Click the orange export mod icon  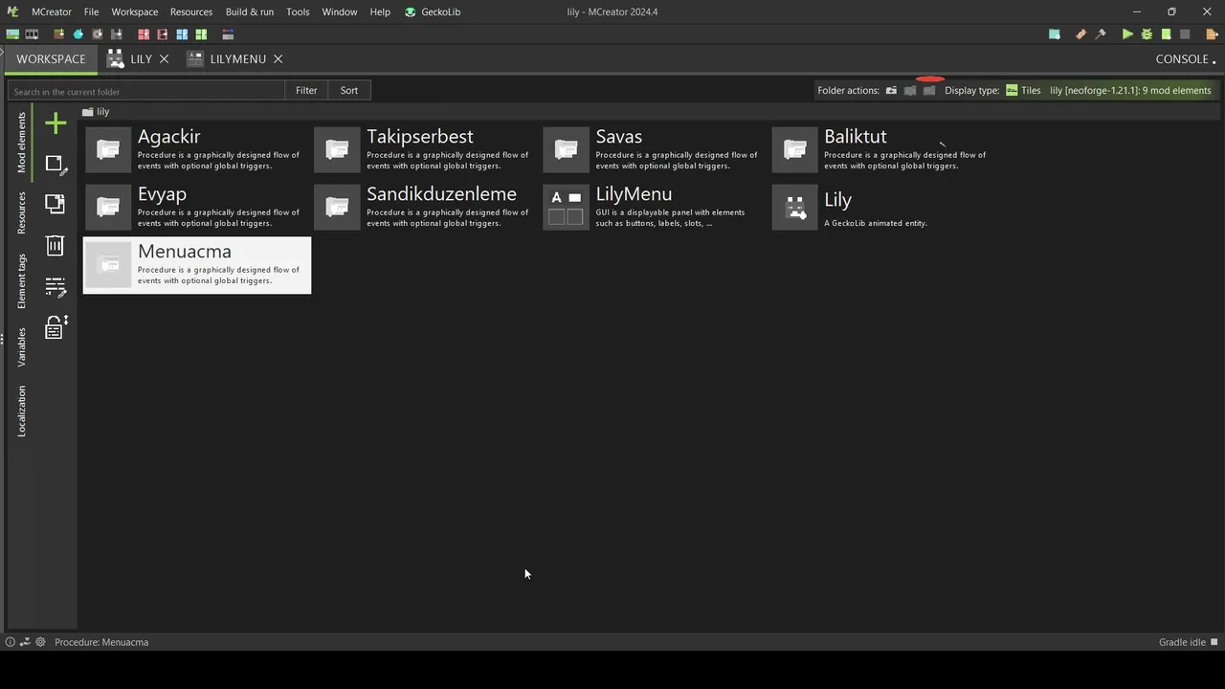click(1212, 34)
